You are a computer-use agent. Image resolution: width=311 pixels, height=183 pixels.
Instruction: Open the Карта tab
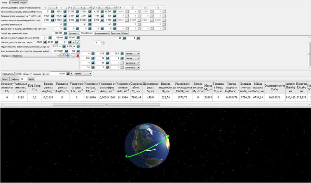pyautogui.click(x=31, y=79)
